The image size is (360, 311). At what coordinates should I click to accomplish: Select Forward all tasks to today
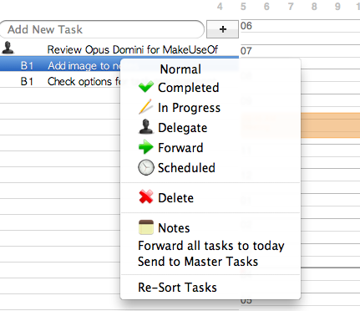[x=211, y=246]
